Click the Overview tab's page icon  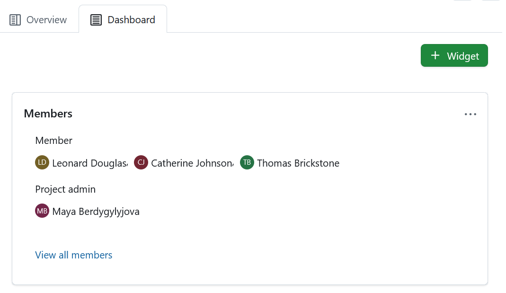click(15, 19)
